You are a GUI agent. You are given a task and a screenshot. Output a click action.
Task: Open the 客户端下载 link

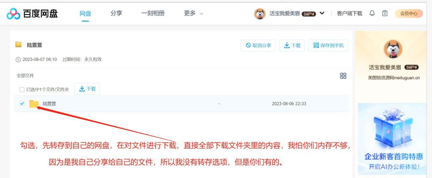[349, 13]
